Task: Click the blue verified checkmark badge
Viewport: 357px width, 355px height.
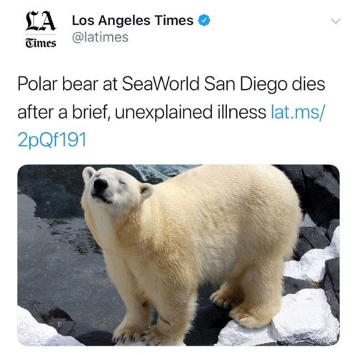Action: 204,20
